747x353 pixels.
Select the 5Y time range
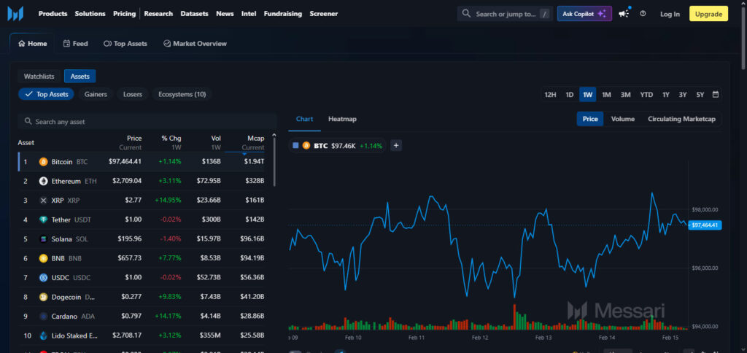coord(700,94)
